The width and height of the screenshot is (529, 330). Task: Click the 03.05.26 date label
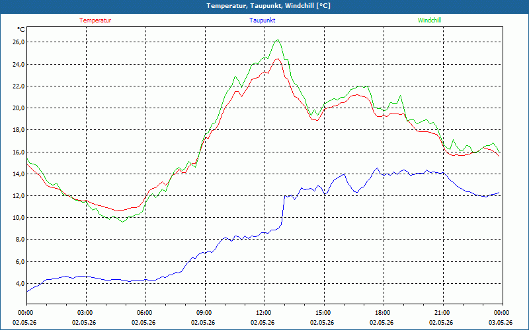tap(501, 322)
